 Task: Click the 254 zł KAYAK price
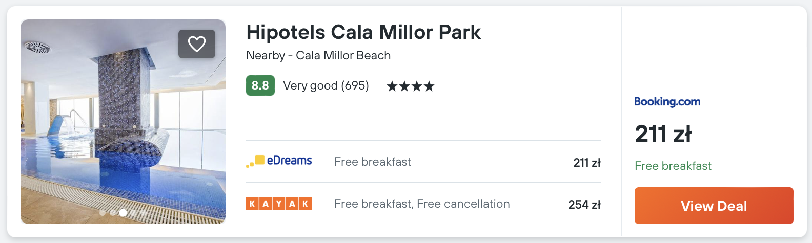[x=584, y=205]
